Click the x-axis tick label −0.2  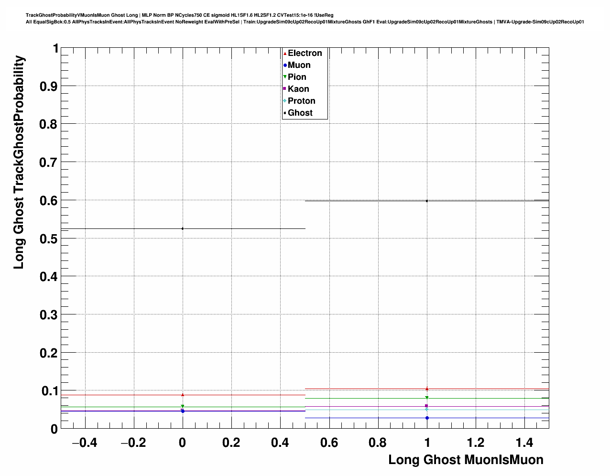(x=133, y=443)
